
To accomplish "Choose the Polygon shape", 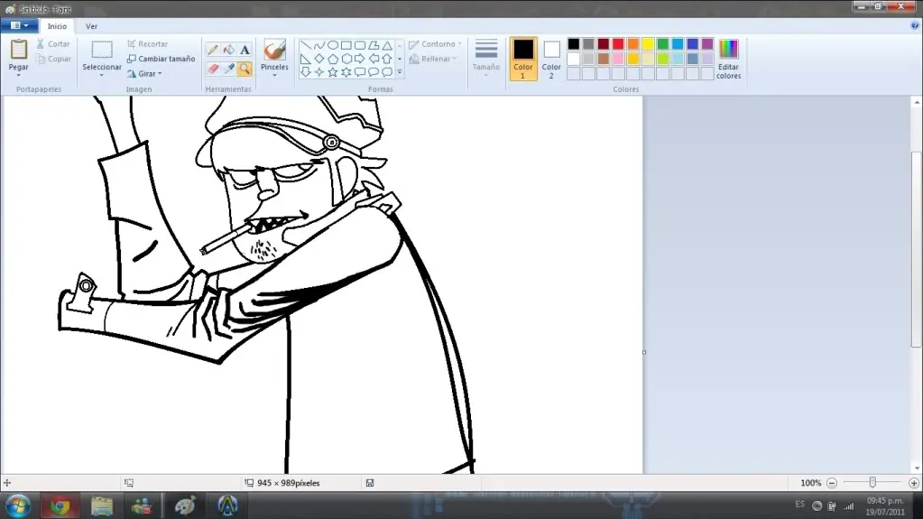I will point(374,45).
